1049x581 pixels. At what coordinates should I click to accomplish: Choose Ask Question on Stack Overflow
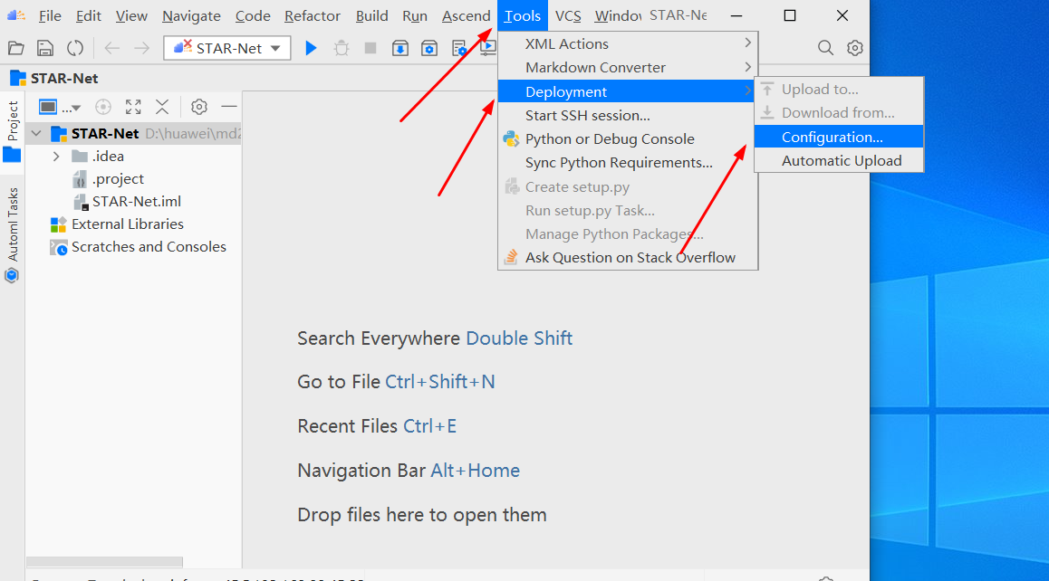tap(628, 257)
